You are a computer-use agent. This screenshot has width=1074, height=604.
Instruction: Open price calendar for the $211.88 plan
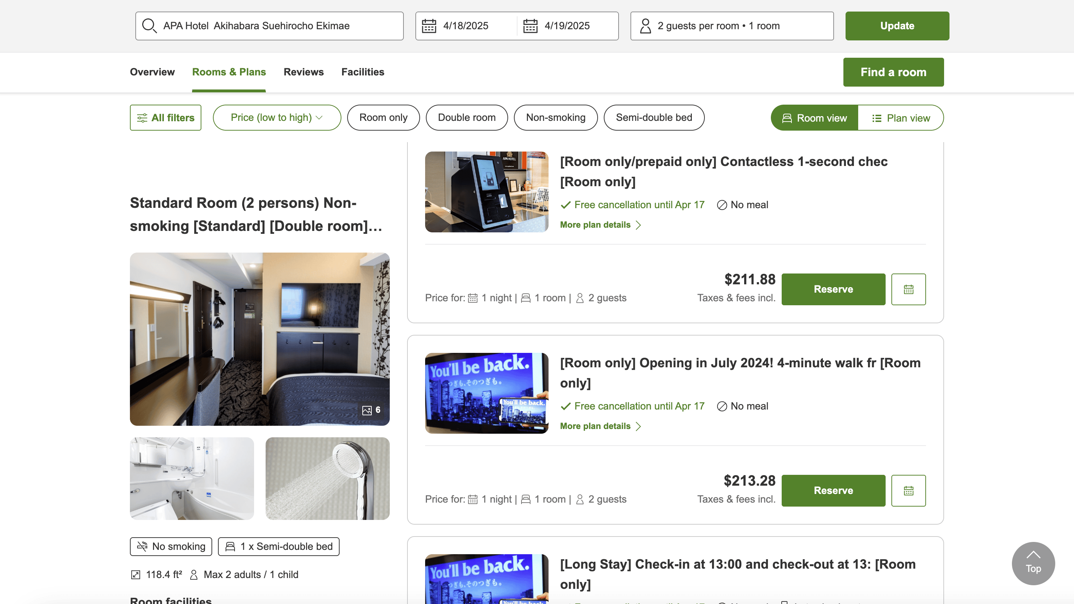(908, 289)
